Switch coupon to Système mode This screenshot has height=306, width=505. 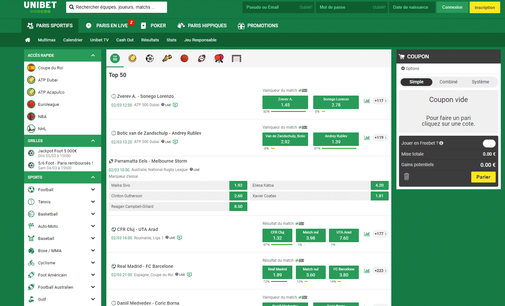(x=481, y=82)
